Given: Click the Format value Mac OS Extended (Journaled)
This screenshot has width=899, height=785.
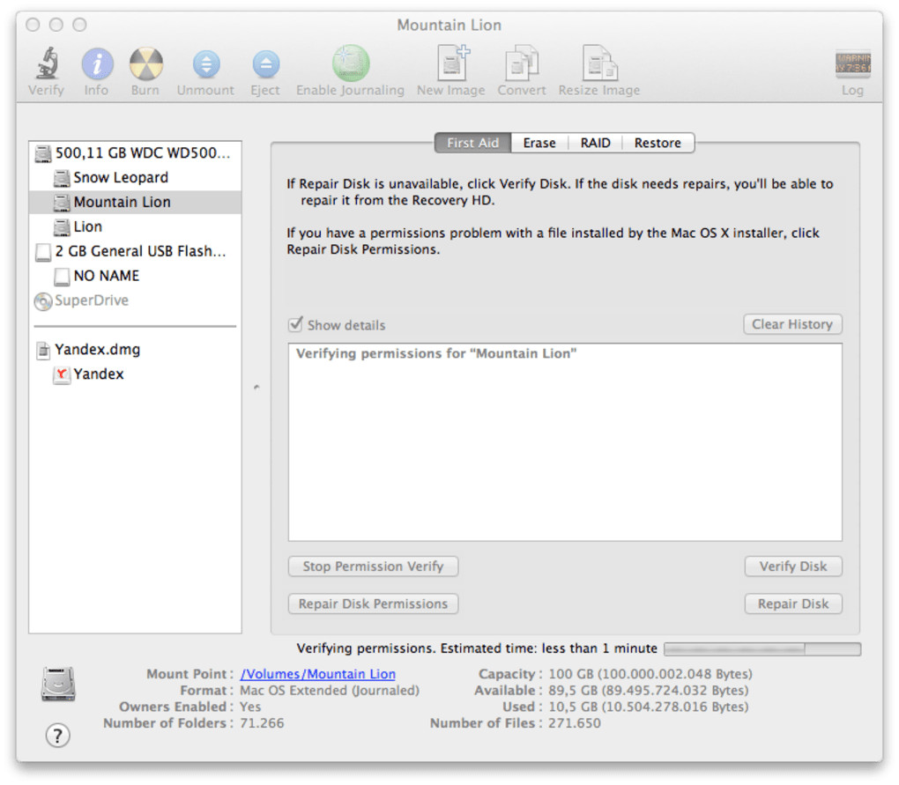Looking at the screenshot, I should (x=330, y=691).
